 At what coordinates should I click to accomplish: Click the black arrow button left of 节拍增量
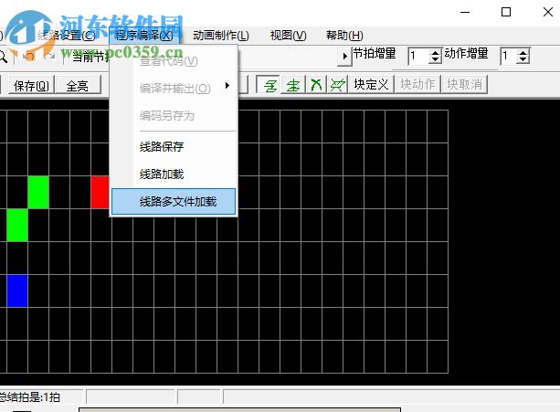tap(344, 56)
